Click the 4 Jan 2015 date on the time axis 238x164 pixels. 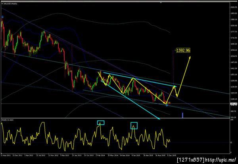pyautogui.click(x=136, y=156)
